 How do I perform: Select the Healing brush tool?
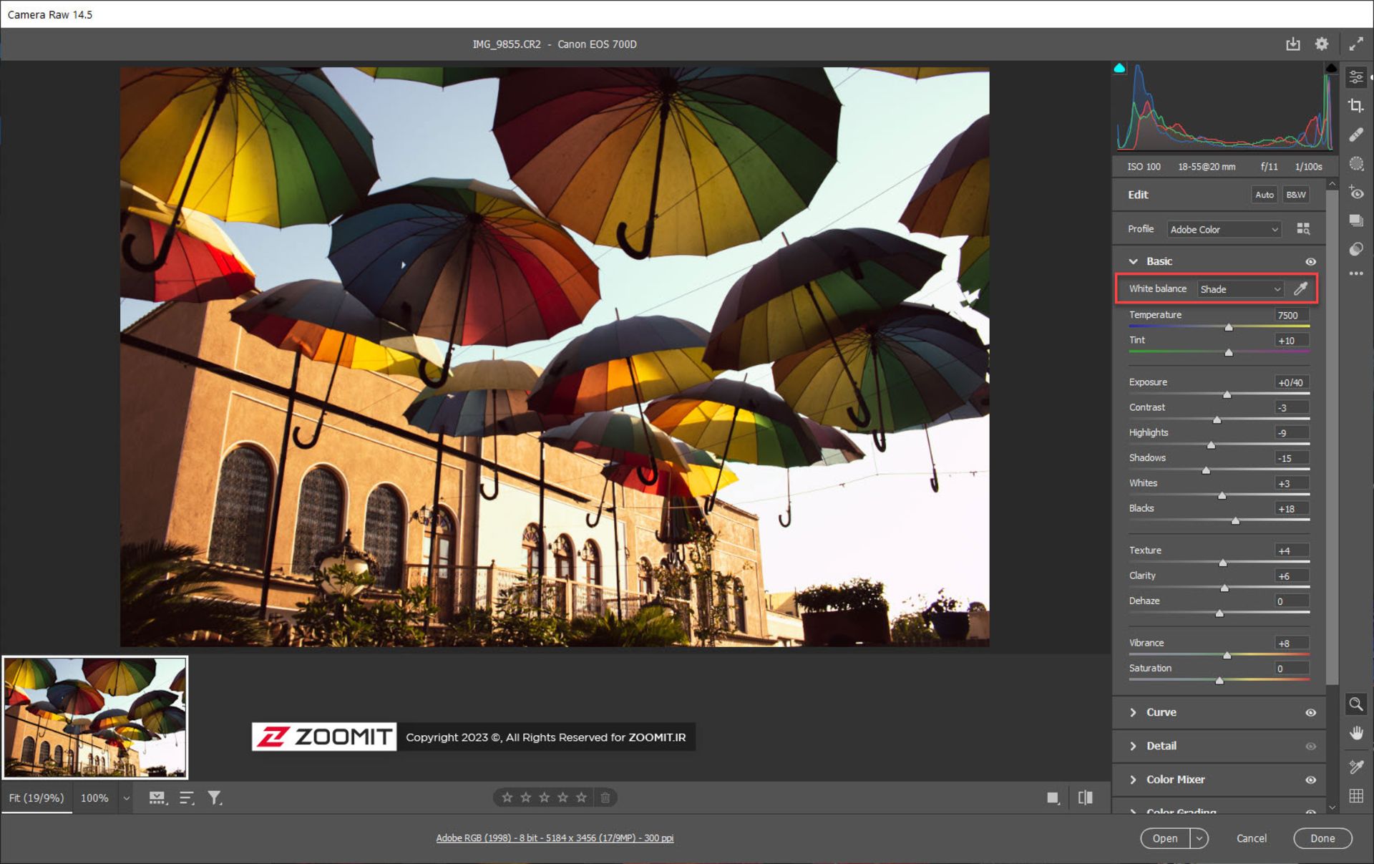pos(1355,135)
